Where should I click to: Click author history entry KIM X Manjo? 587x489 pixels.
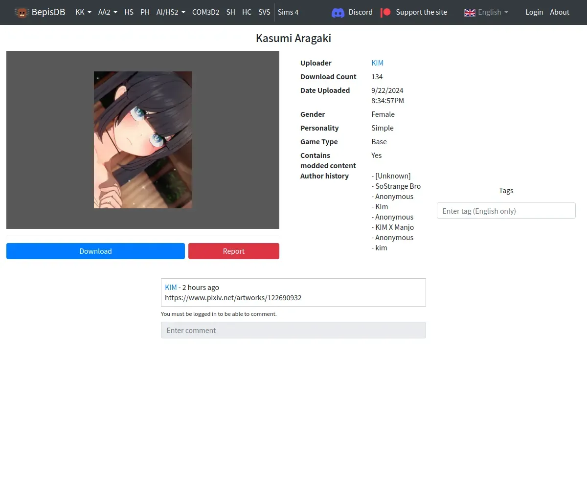[x=393, y=227]
